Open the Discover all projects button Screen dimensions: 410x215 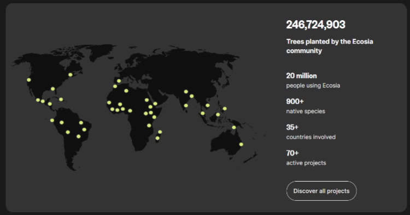321,191
